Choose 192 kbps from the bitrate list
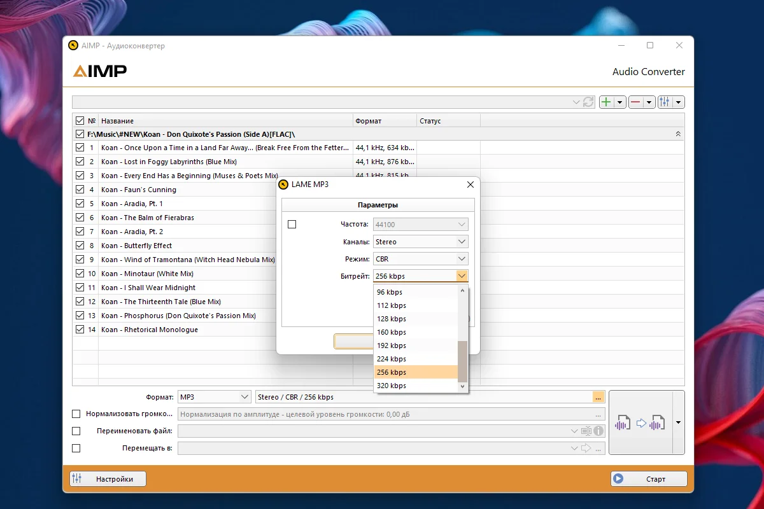Screen dimensions: 764x509 click(x=416, y=345)
